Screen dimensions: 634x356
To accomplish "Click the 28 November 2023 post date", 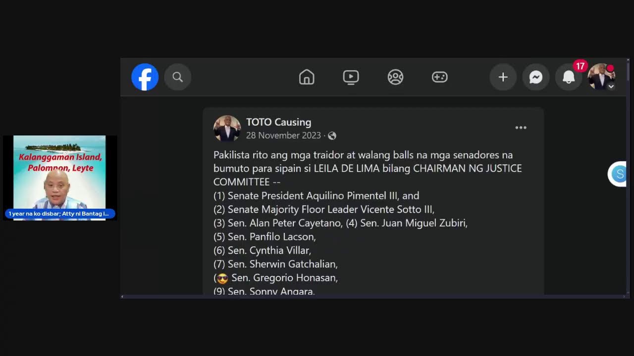I will click(x=283, y=135).
